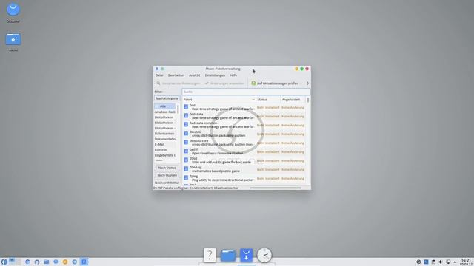The height and width of the screenshot is (266, 474).
Task: Click package icon of 0ad row
Action: coord(186,106)
